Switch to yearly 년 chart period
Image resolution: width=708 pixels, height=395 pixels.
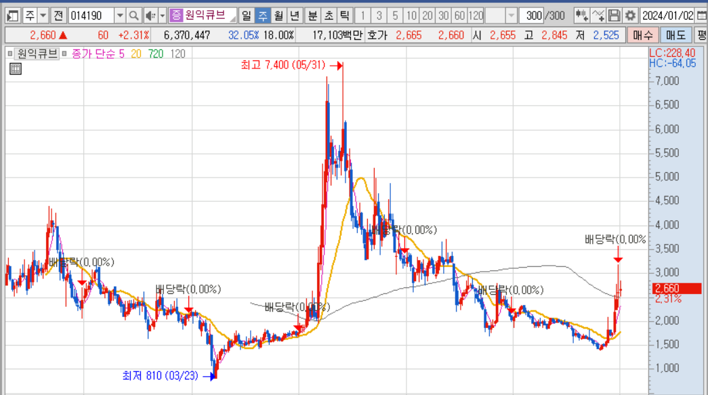tap(295, 16)
